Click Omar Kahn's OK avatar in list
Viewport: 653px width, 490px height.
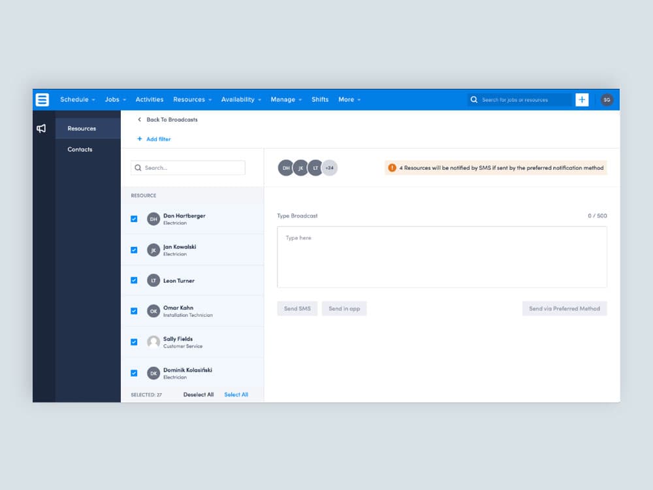(x=153, y=311)
